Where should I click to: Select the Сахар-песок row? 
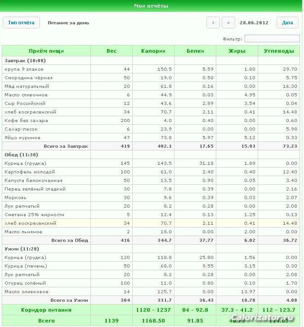point(151,129)
